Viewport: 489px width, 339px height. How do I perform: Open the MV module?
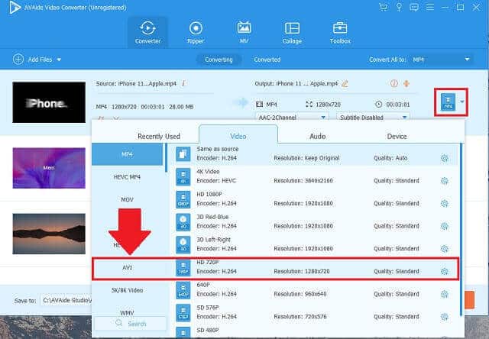click(x=244, y=32)
